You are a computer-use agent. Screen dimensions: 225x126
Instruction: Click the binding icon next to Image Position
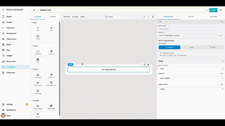click(x=222, y=85)
